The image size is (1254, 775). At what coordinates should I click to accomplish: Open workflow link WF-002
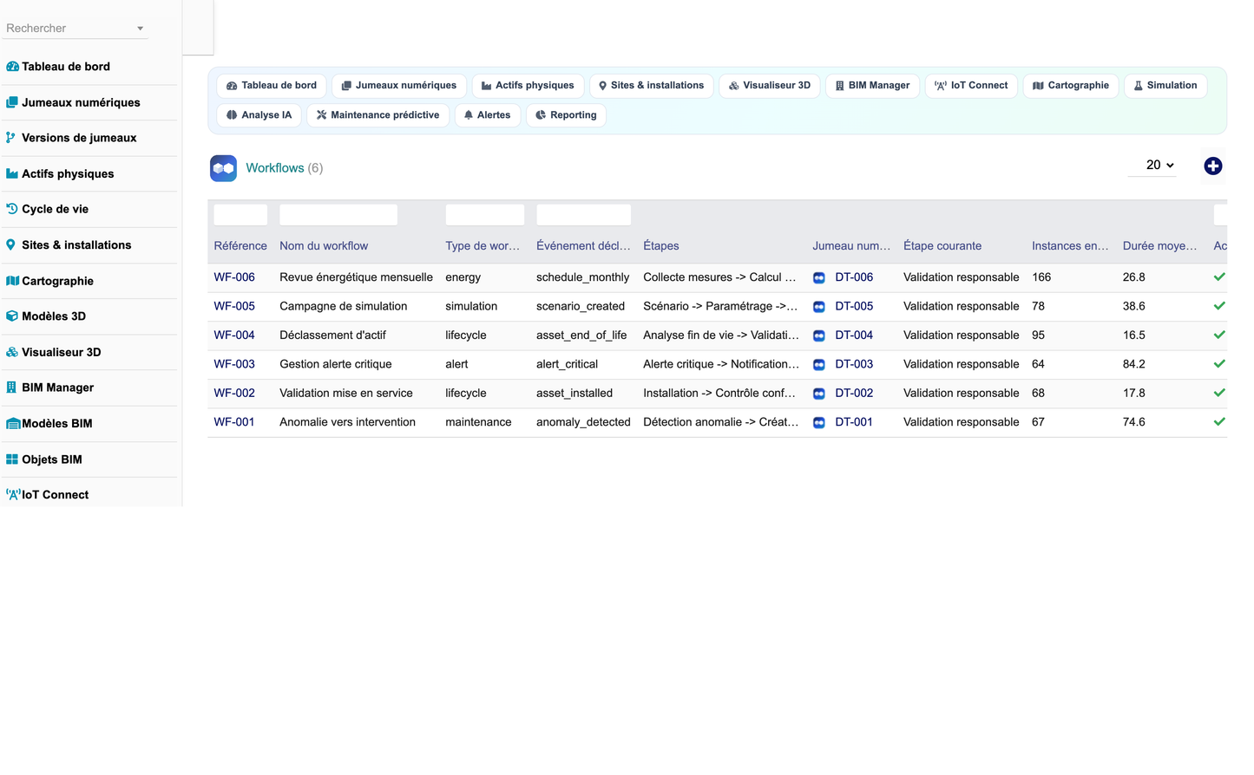point(234,393)
